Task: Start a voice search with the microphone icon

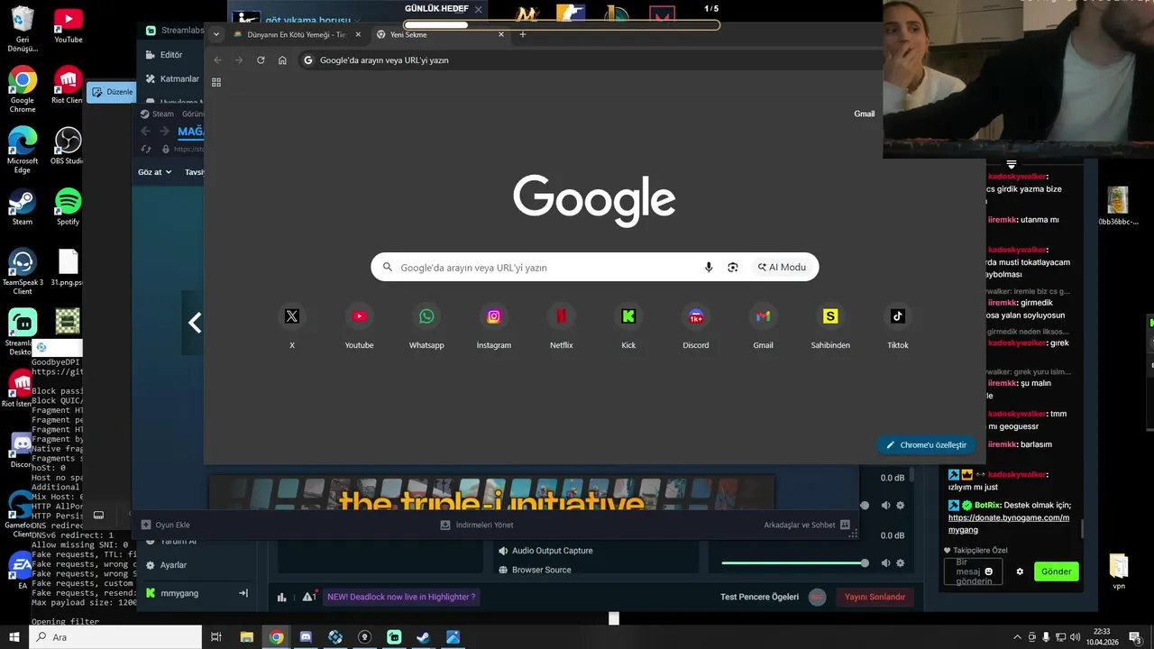Action: 709,267
